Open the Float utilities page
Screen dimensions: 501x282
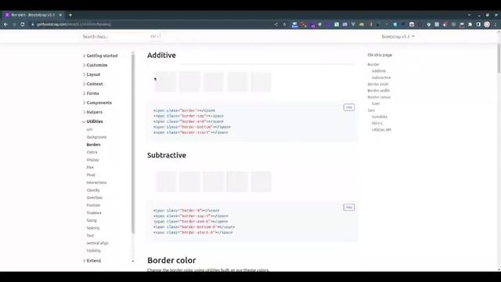point(91,175)
